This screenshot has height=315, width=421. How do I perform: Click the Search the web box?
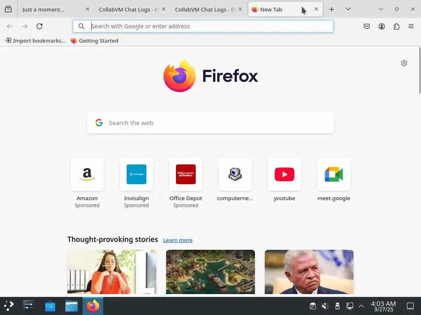pyautogui.click(x=210, y=123)
